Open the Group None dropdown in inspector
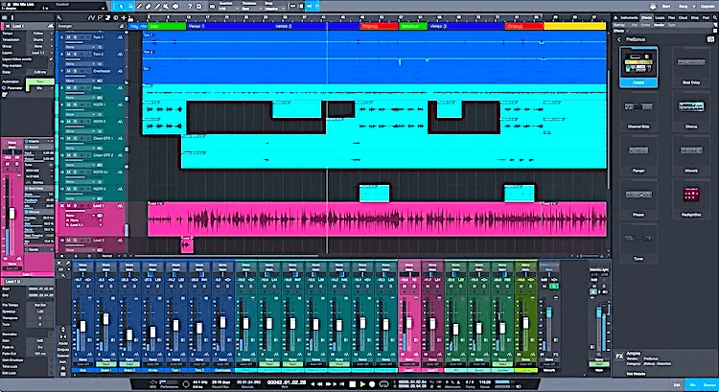The image size is (719, 392). tap(39, 46)
